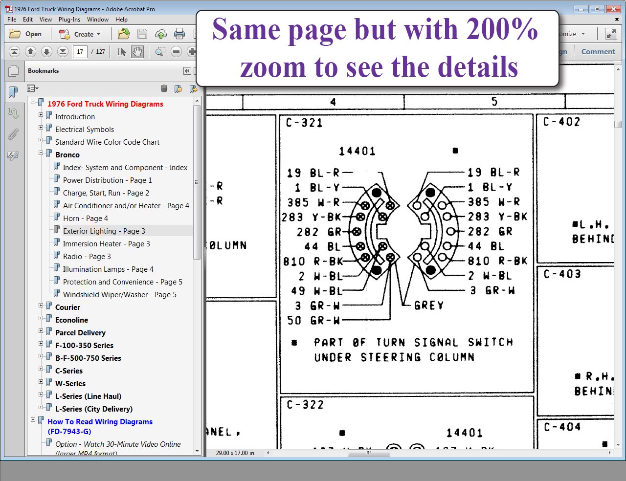Jump to the last page
The height and width of the screenshot is (481, 626).
[x=63, y=51]
